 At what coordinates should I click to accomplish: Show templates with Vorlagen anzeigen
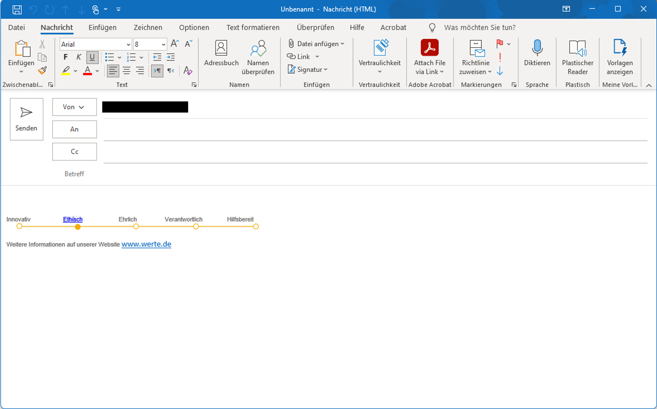[620, 58]
